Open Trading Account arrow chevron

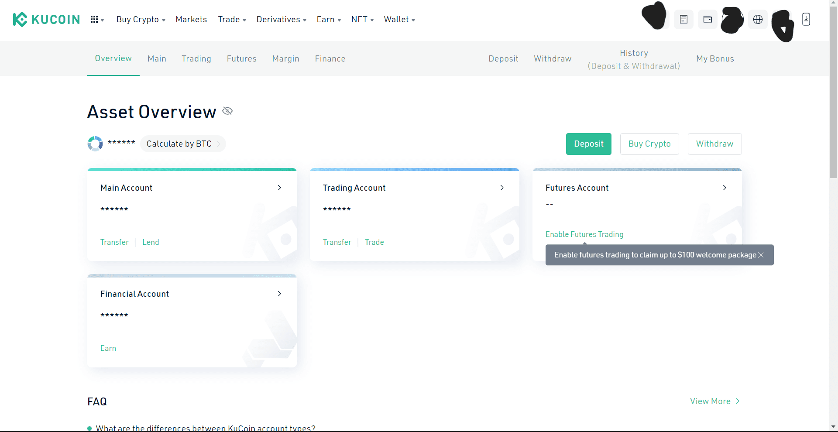pyautogui.click(x=502, y=188)
